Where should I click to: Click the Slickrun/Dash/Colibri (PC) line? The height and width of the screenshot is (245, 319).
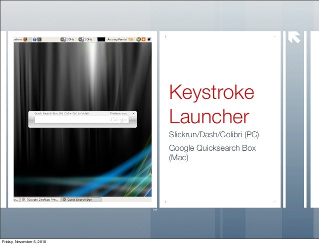[x=214, y=134]
